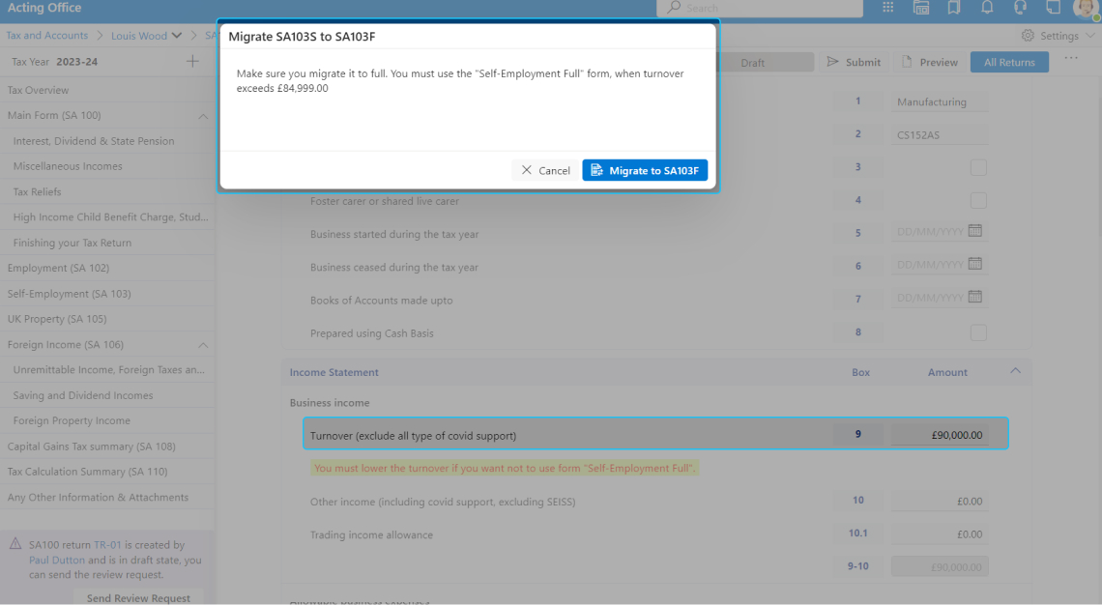Image resolution: width=1102 pixels, height=605 pixels.
Task: Cancel the migration dialog
Action: pyautogui.click(x=545, y=170)
